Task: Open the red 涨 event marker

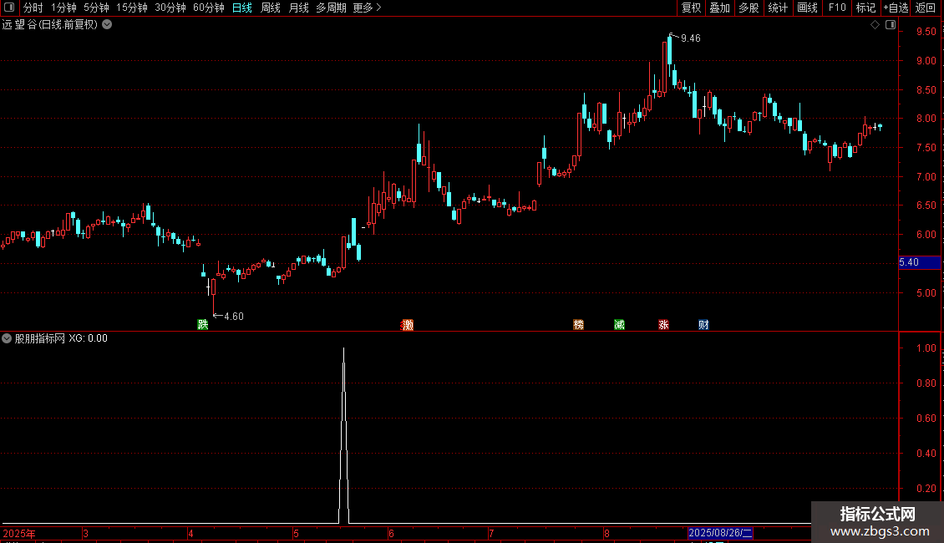Action: (663, 324)
